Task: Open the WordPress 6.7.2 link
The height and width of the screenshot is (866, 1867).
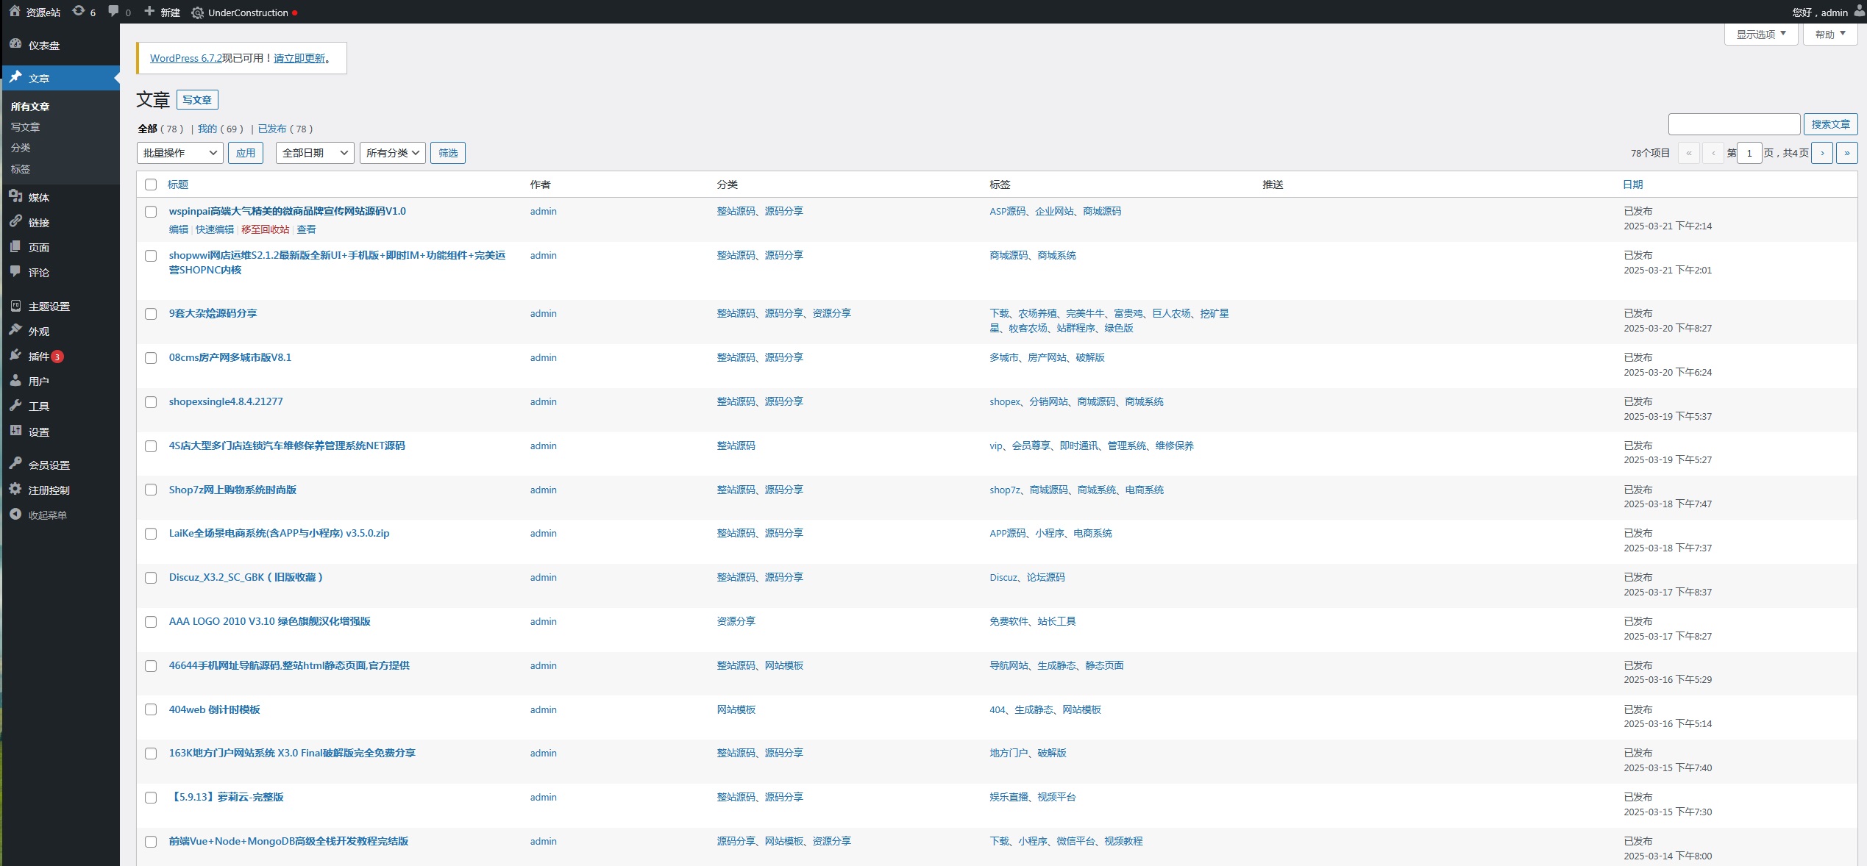Action: coord(186,58)
